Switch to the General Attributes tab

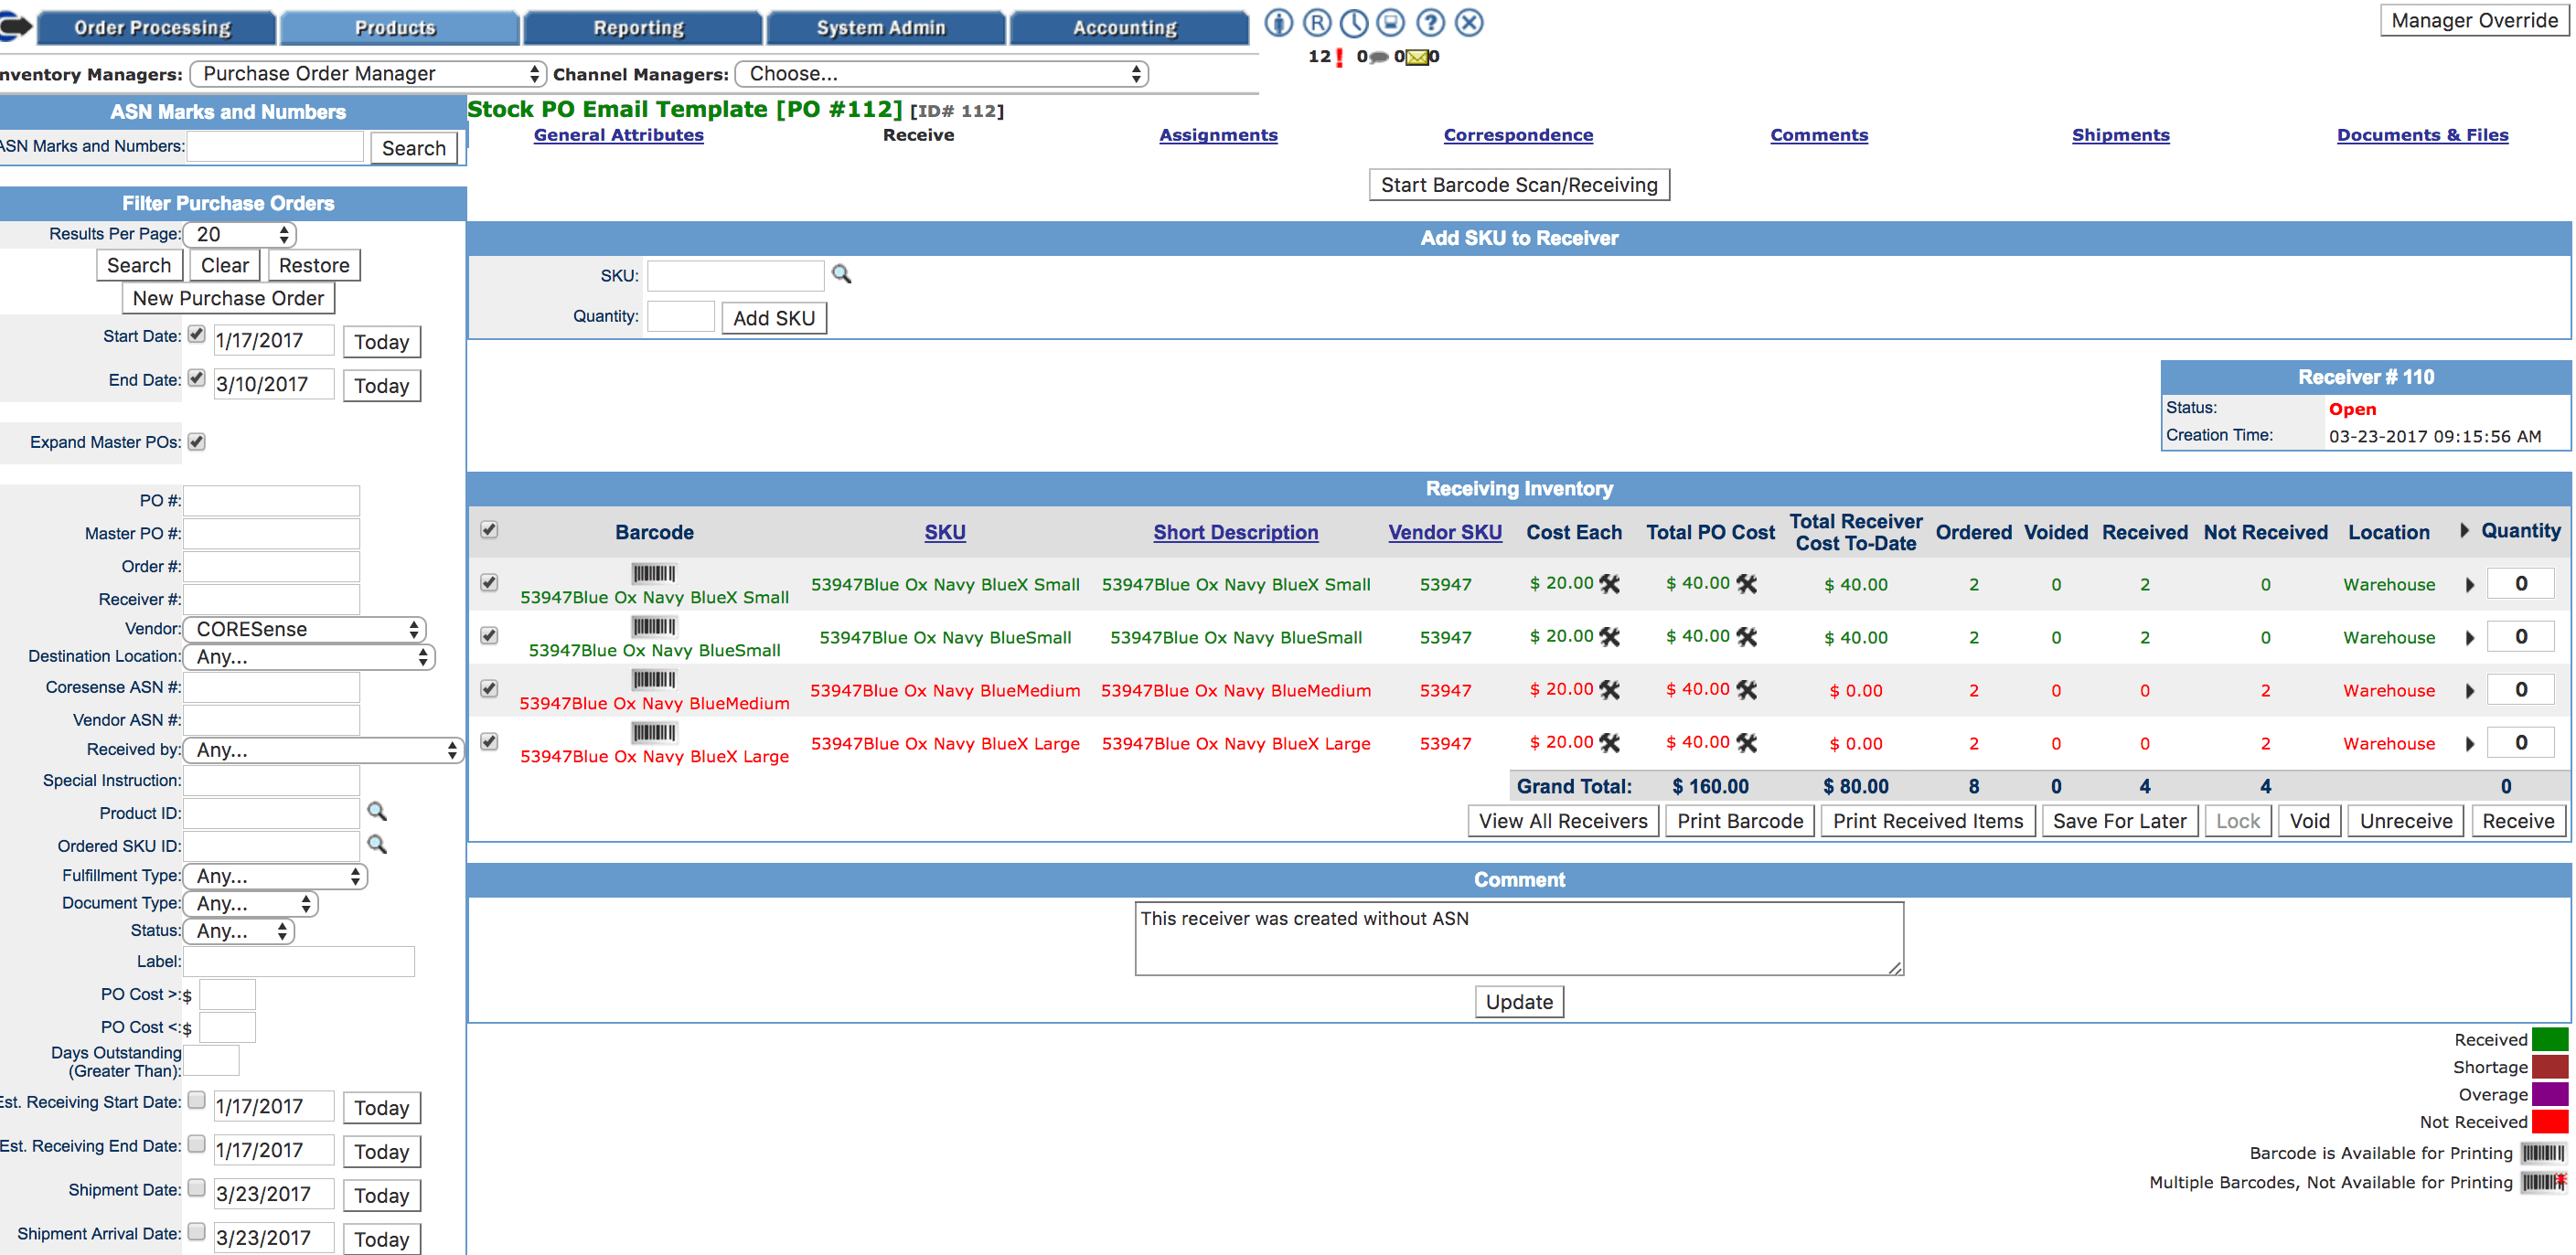coord(619,135)
